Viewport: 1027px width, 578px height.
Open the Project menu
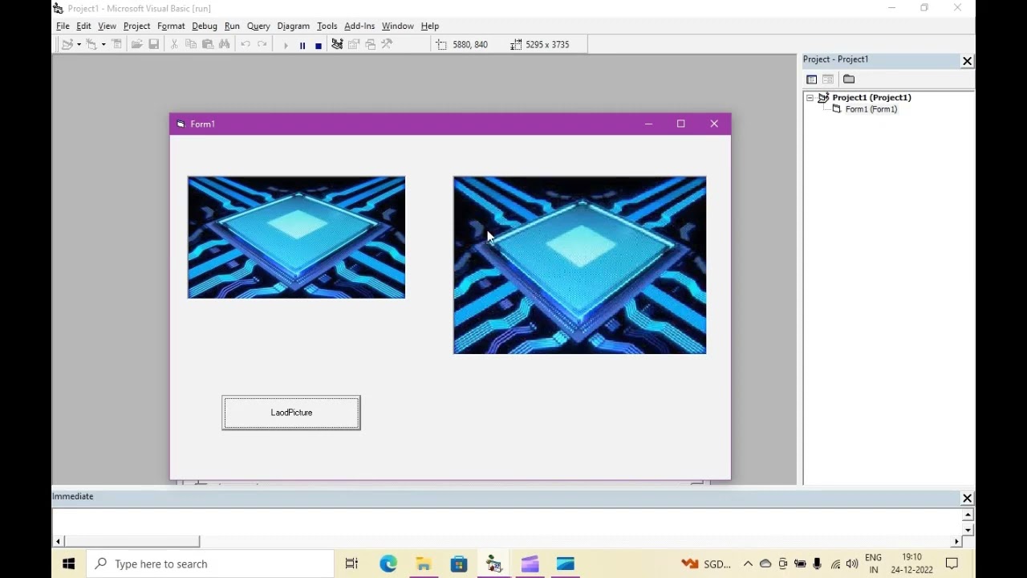(136, 26)
